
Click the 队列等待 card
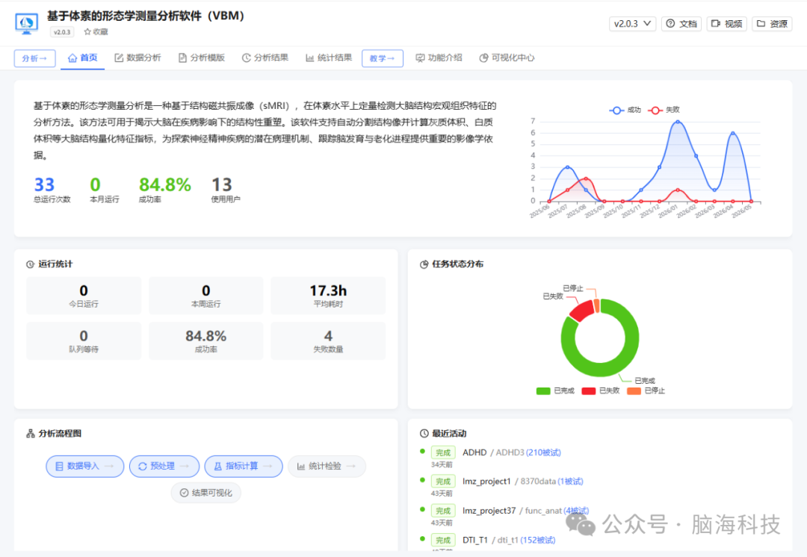click(84, 341)
